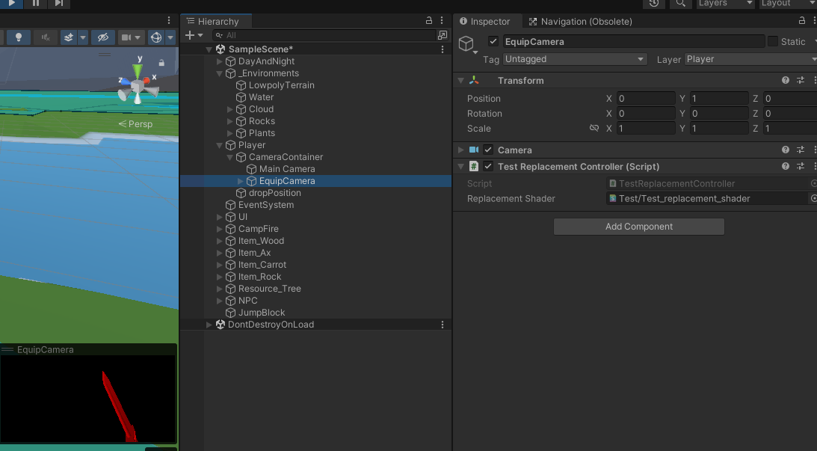Expand the Plants object
Image resolution: width=817 pixels, height=451 pixels.
[x=229, y=133]
